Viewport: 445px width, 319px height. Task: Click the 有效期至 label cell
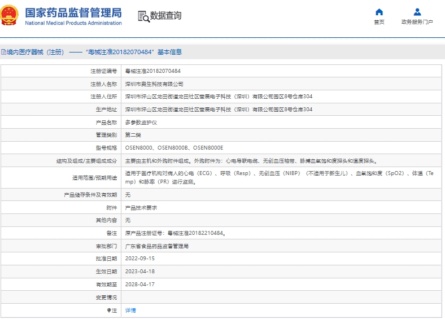pyautogui.click(x=61, y=285)
